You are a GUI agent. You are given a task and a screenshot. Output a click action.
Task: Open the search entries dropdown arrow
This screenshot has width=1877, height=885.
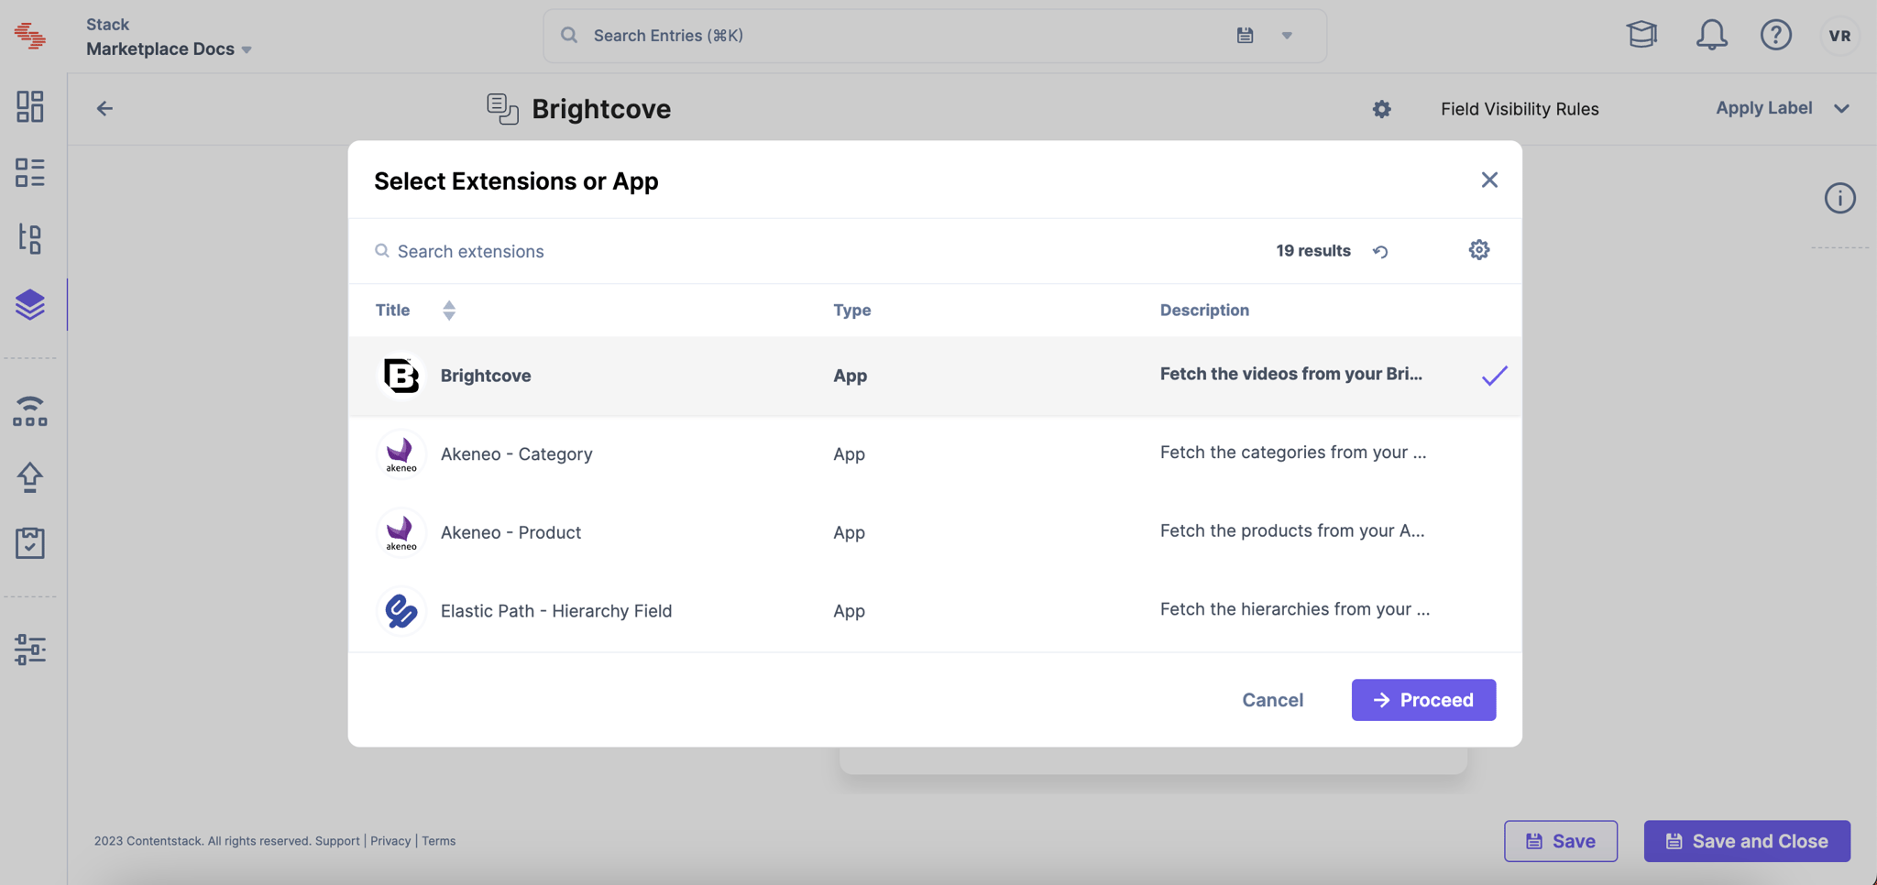point(1287,36)
